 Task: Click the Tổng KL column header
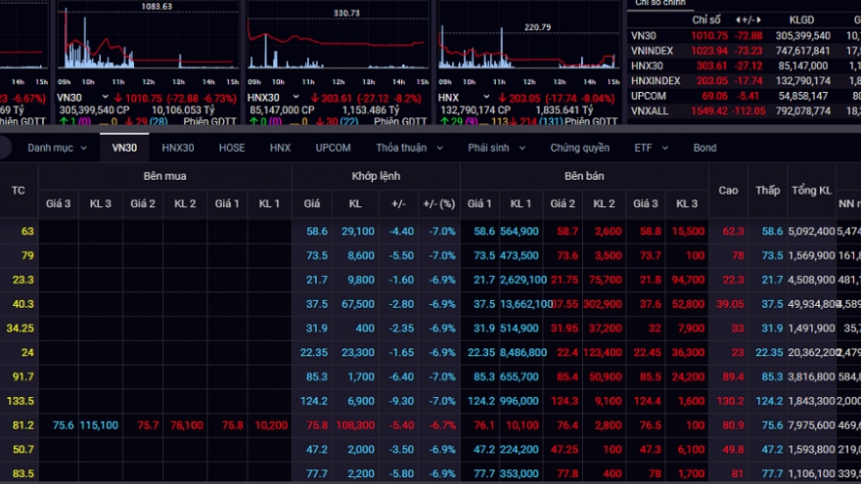coord(811,190)
